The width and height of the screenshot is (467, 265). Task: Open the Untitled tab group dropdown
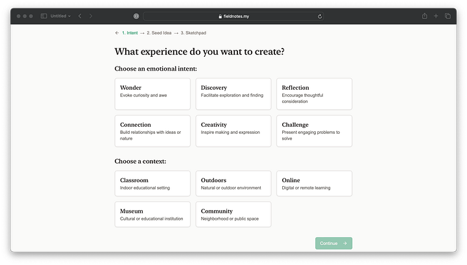(60, 16)
